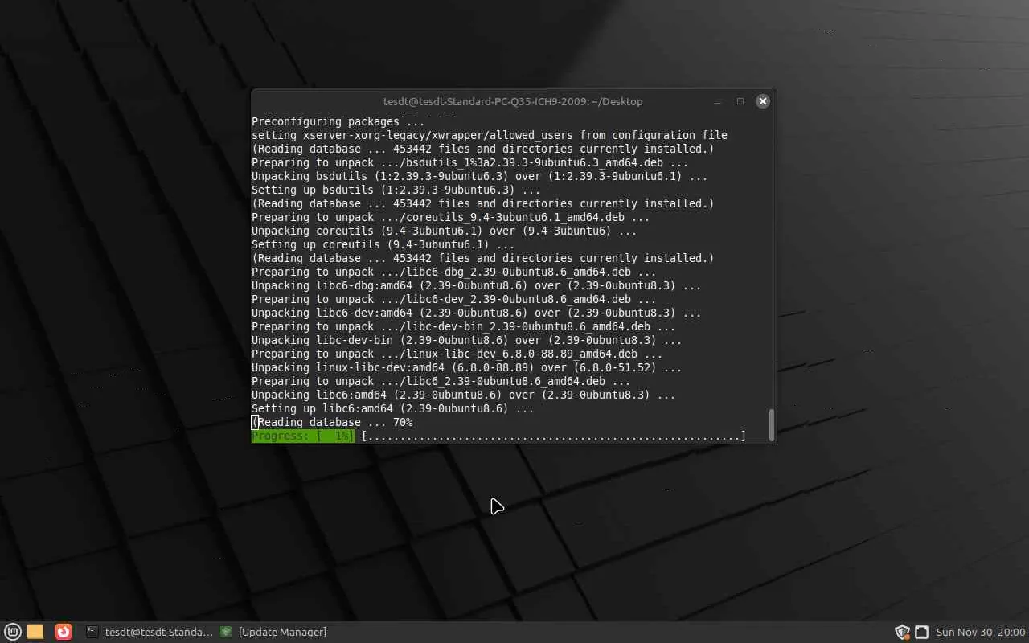This screenshot has width=1029, height=643.
Task: Launch Firefox from the panel
Action: tap(64, 632)
